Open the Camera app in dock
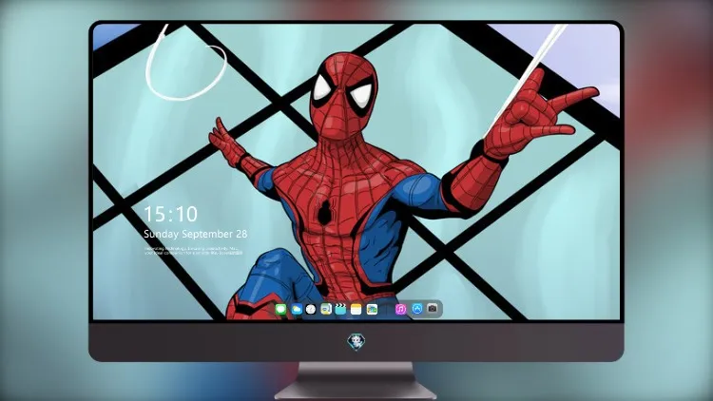 click(433, 309)
